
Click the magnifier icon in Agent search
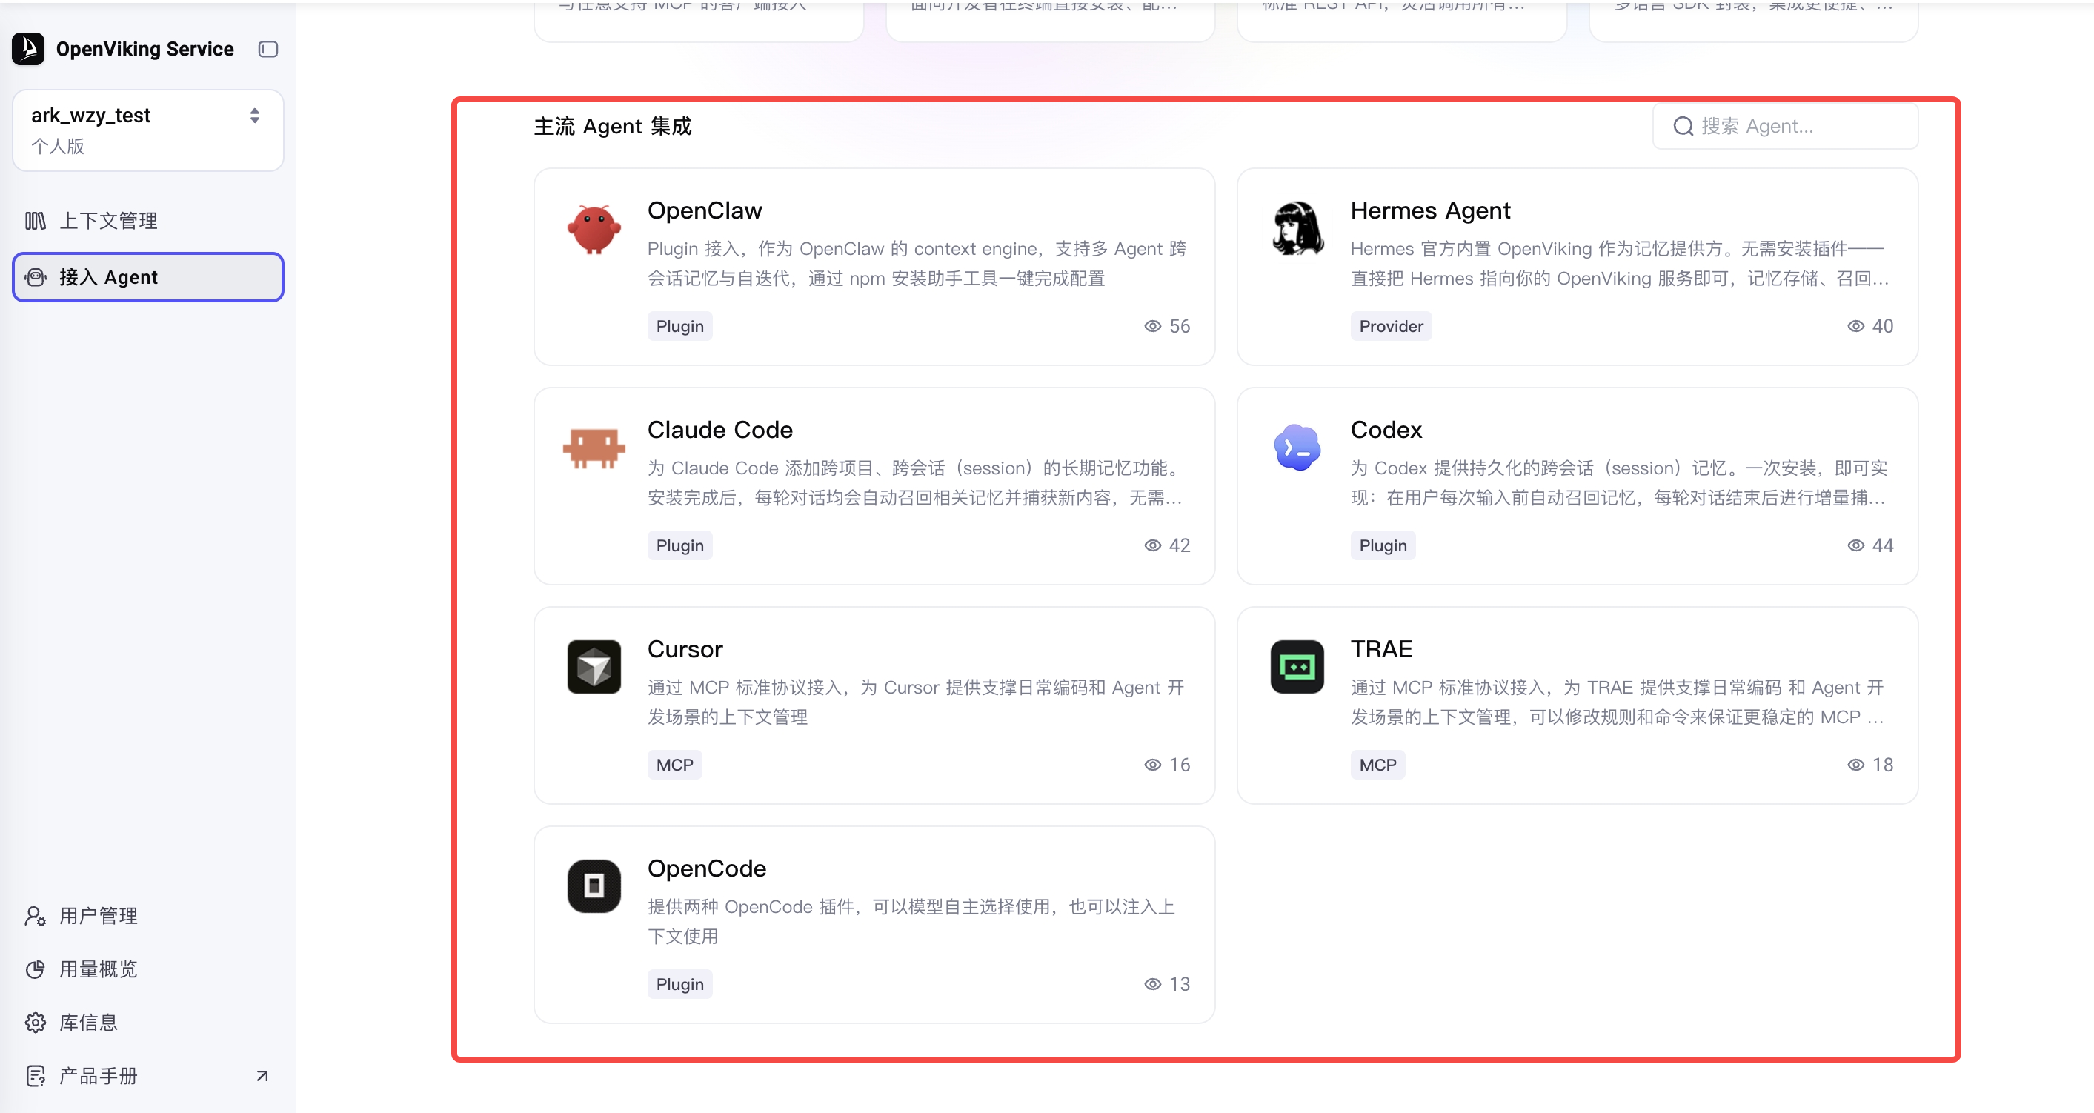1683,126
